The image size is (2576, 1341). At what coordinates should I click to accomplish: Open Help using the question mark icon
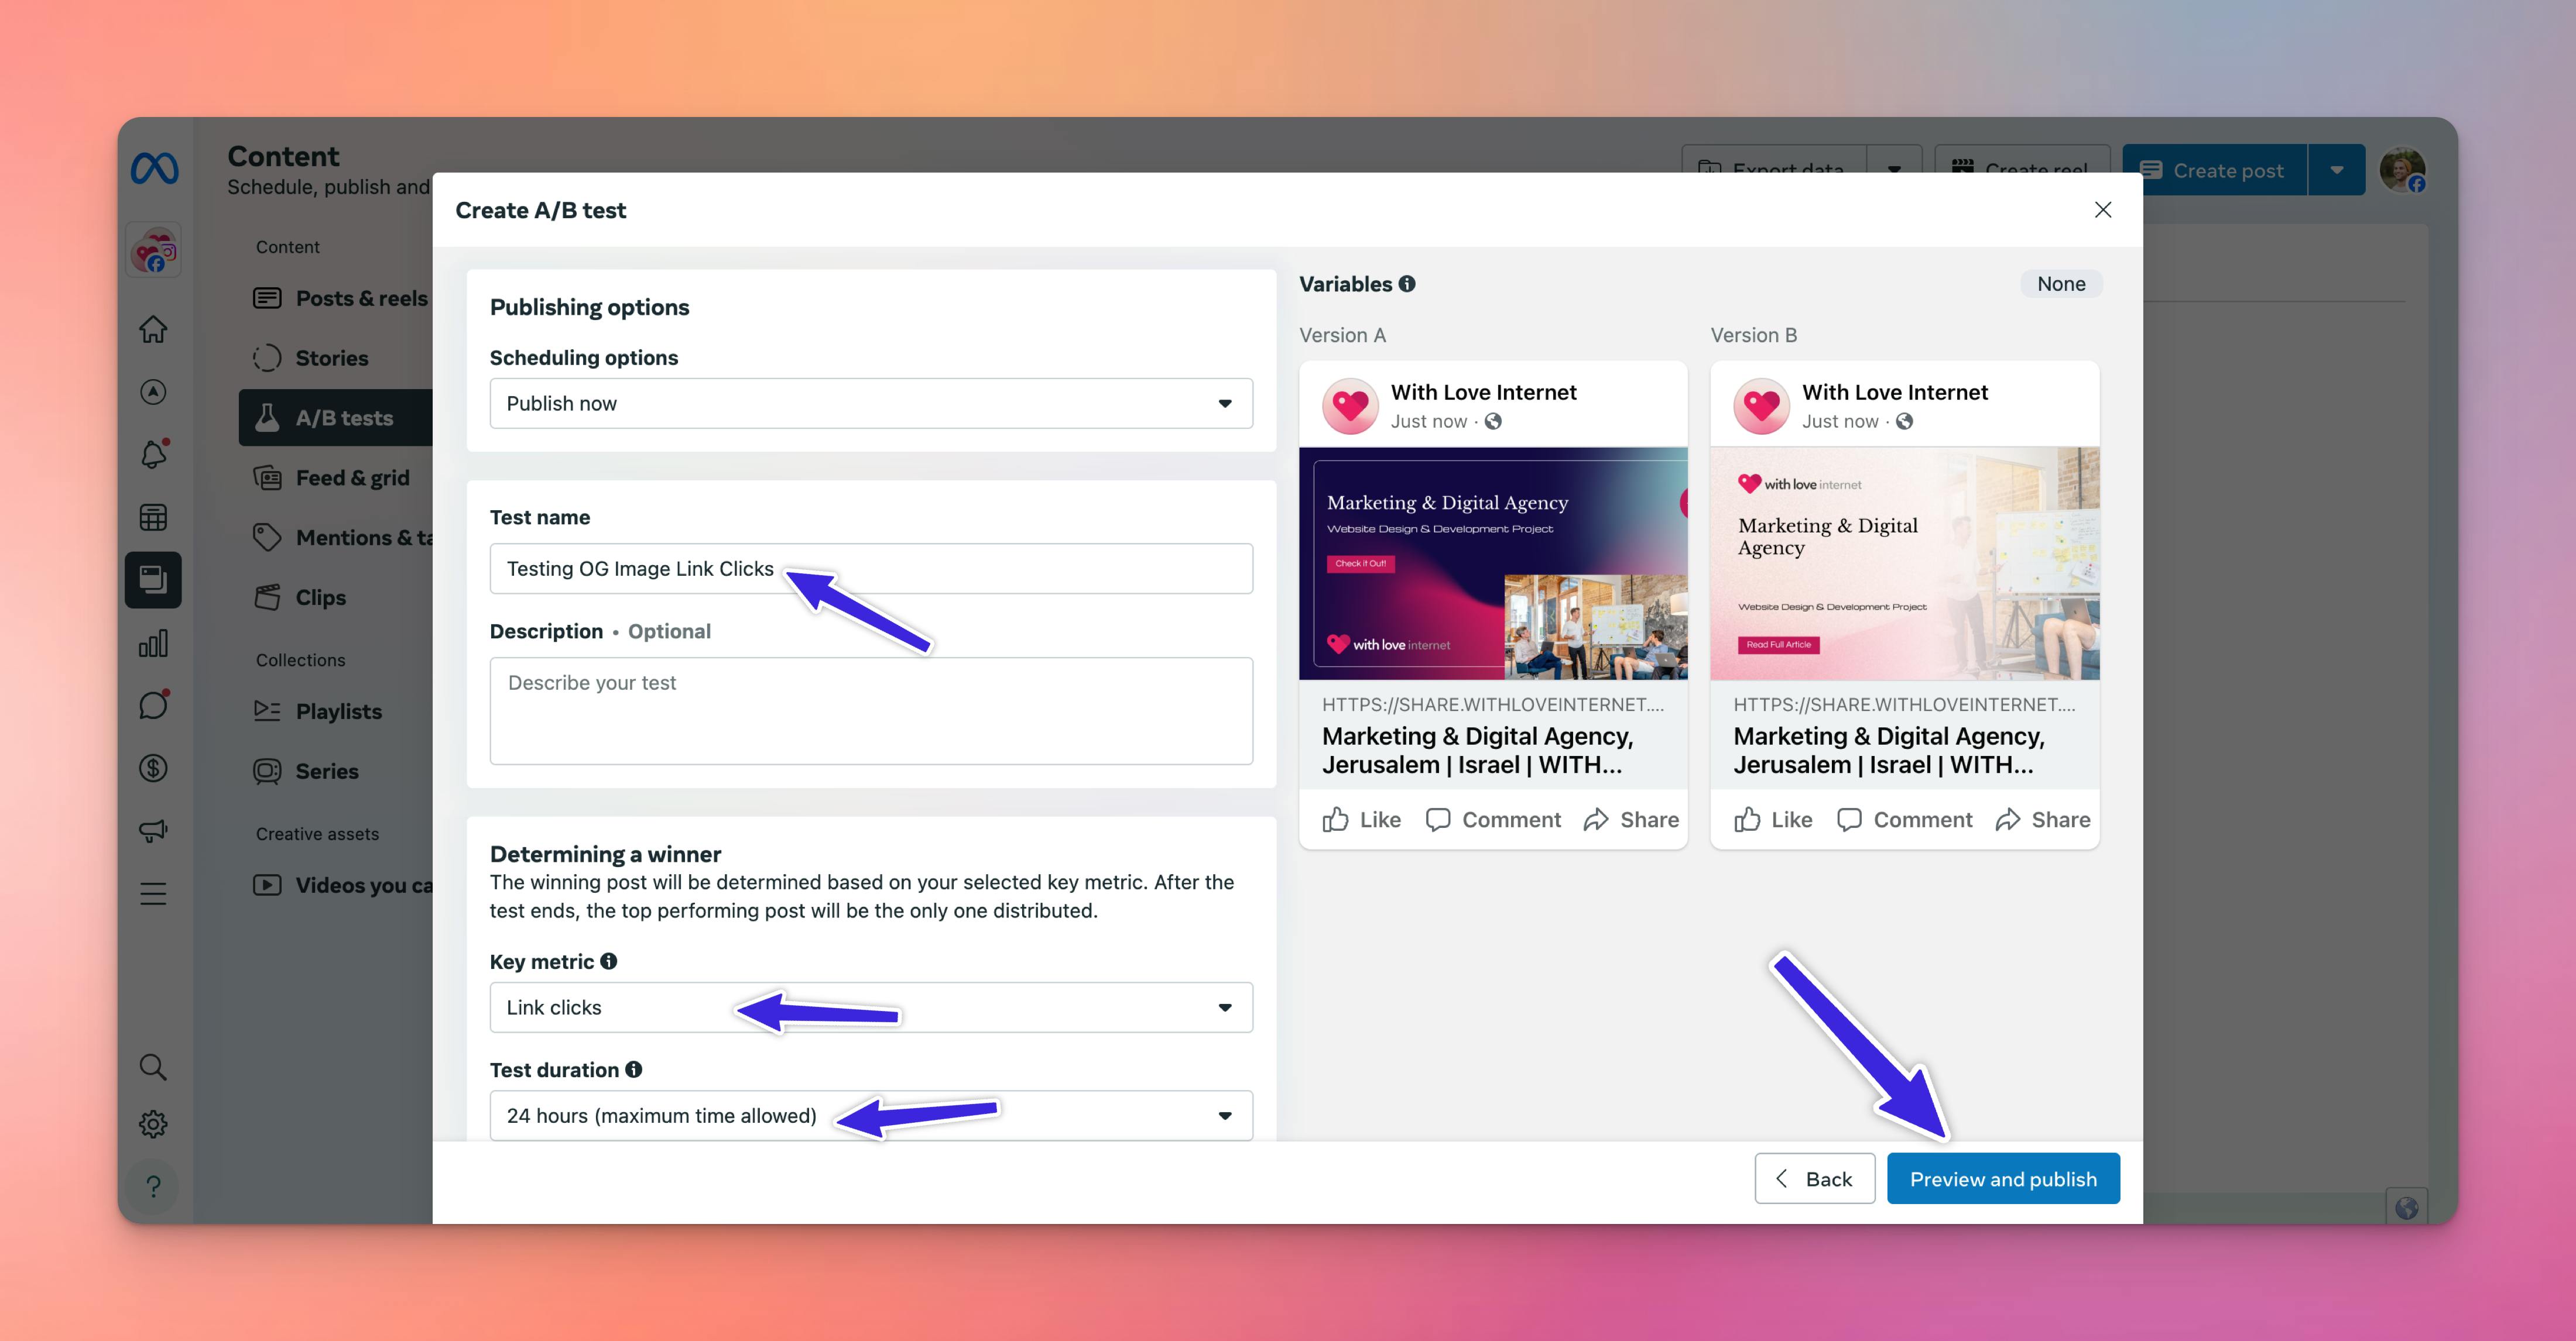pos(153,1186)
